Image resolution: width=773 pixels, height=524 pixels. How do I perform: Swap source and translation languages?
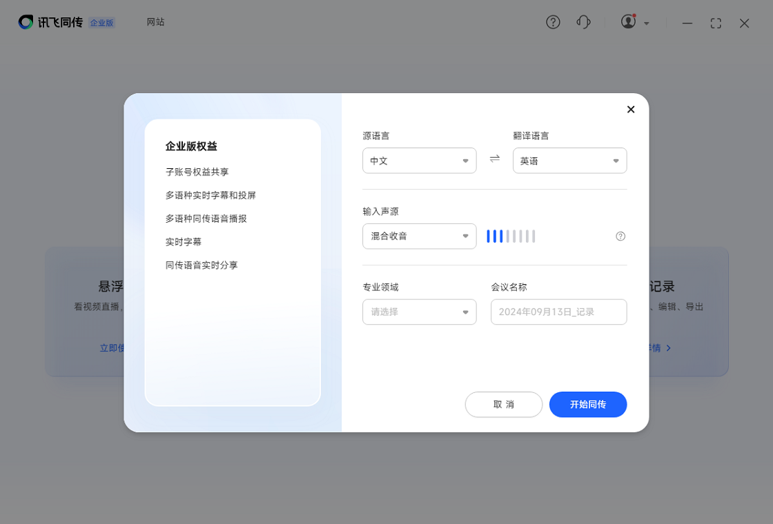coord(494,159)
